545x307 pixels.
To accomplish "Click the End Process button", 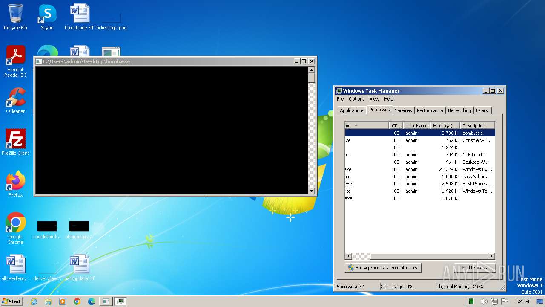I will pos(474,268).
